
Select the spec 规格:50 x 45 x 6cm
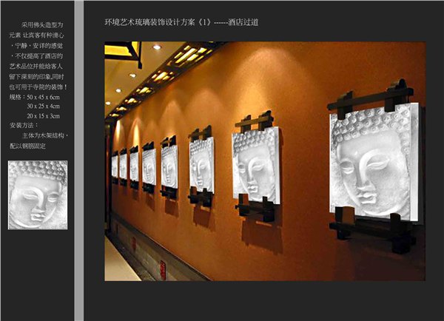coord(35,97)
